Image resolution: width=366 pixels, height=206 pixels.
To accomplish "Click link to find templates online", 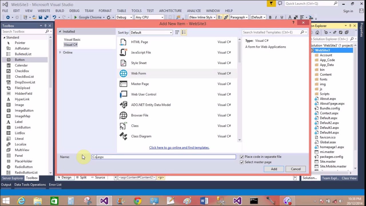I will pyautogui.click(x=179, y=148).
